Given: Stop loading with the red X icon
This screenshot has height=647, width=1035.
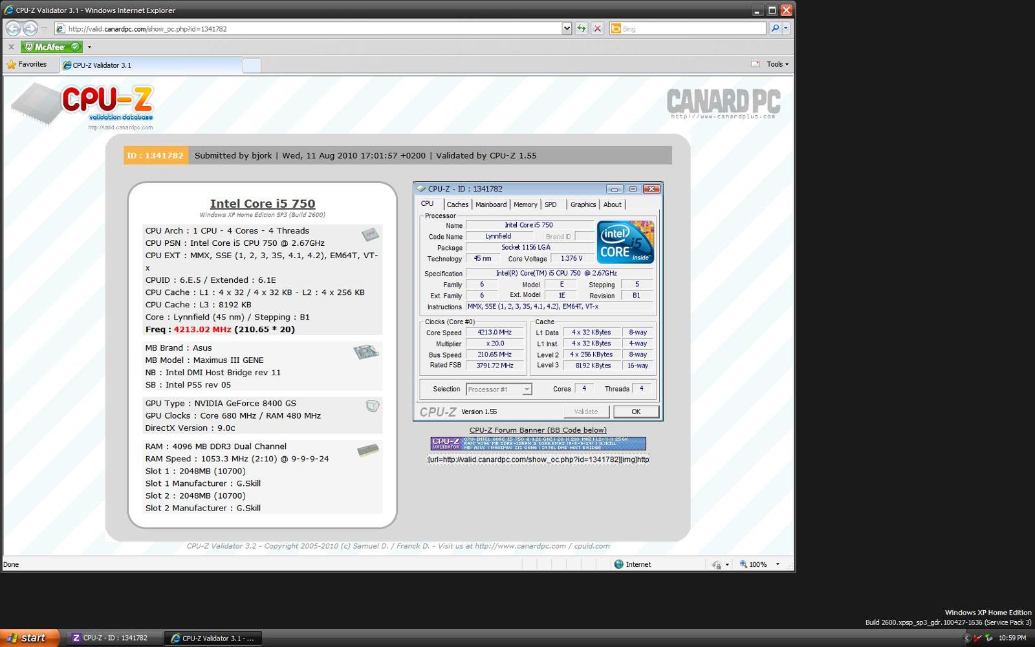Looking at the screenshot, I should pos(598,28).
